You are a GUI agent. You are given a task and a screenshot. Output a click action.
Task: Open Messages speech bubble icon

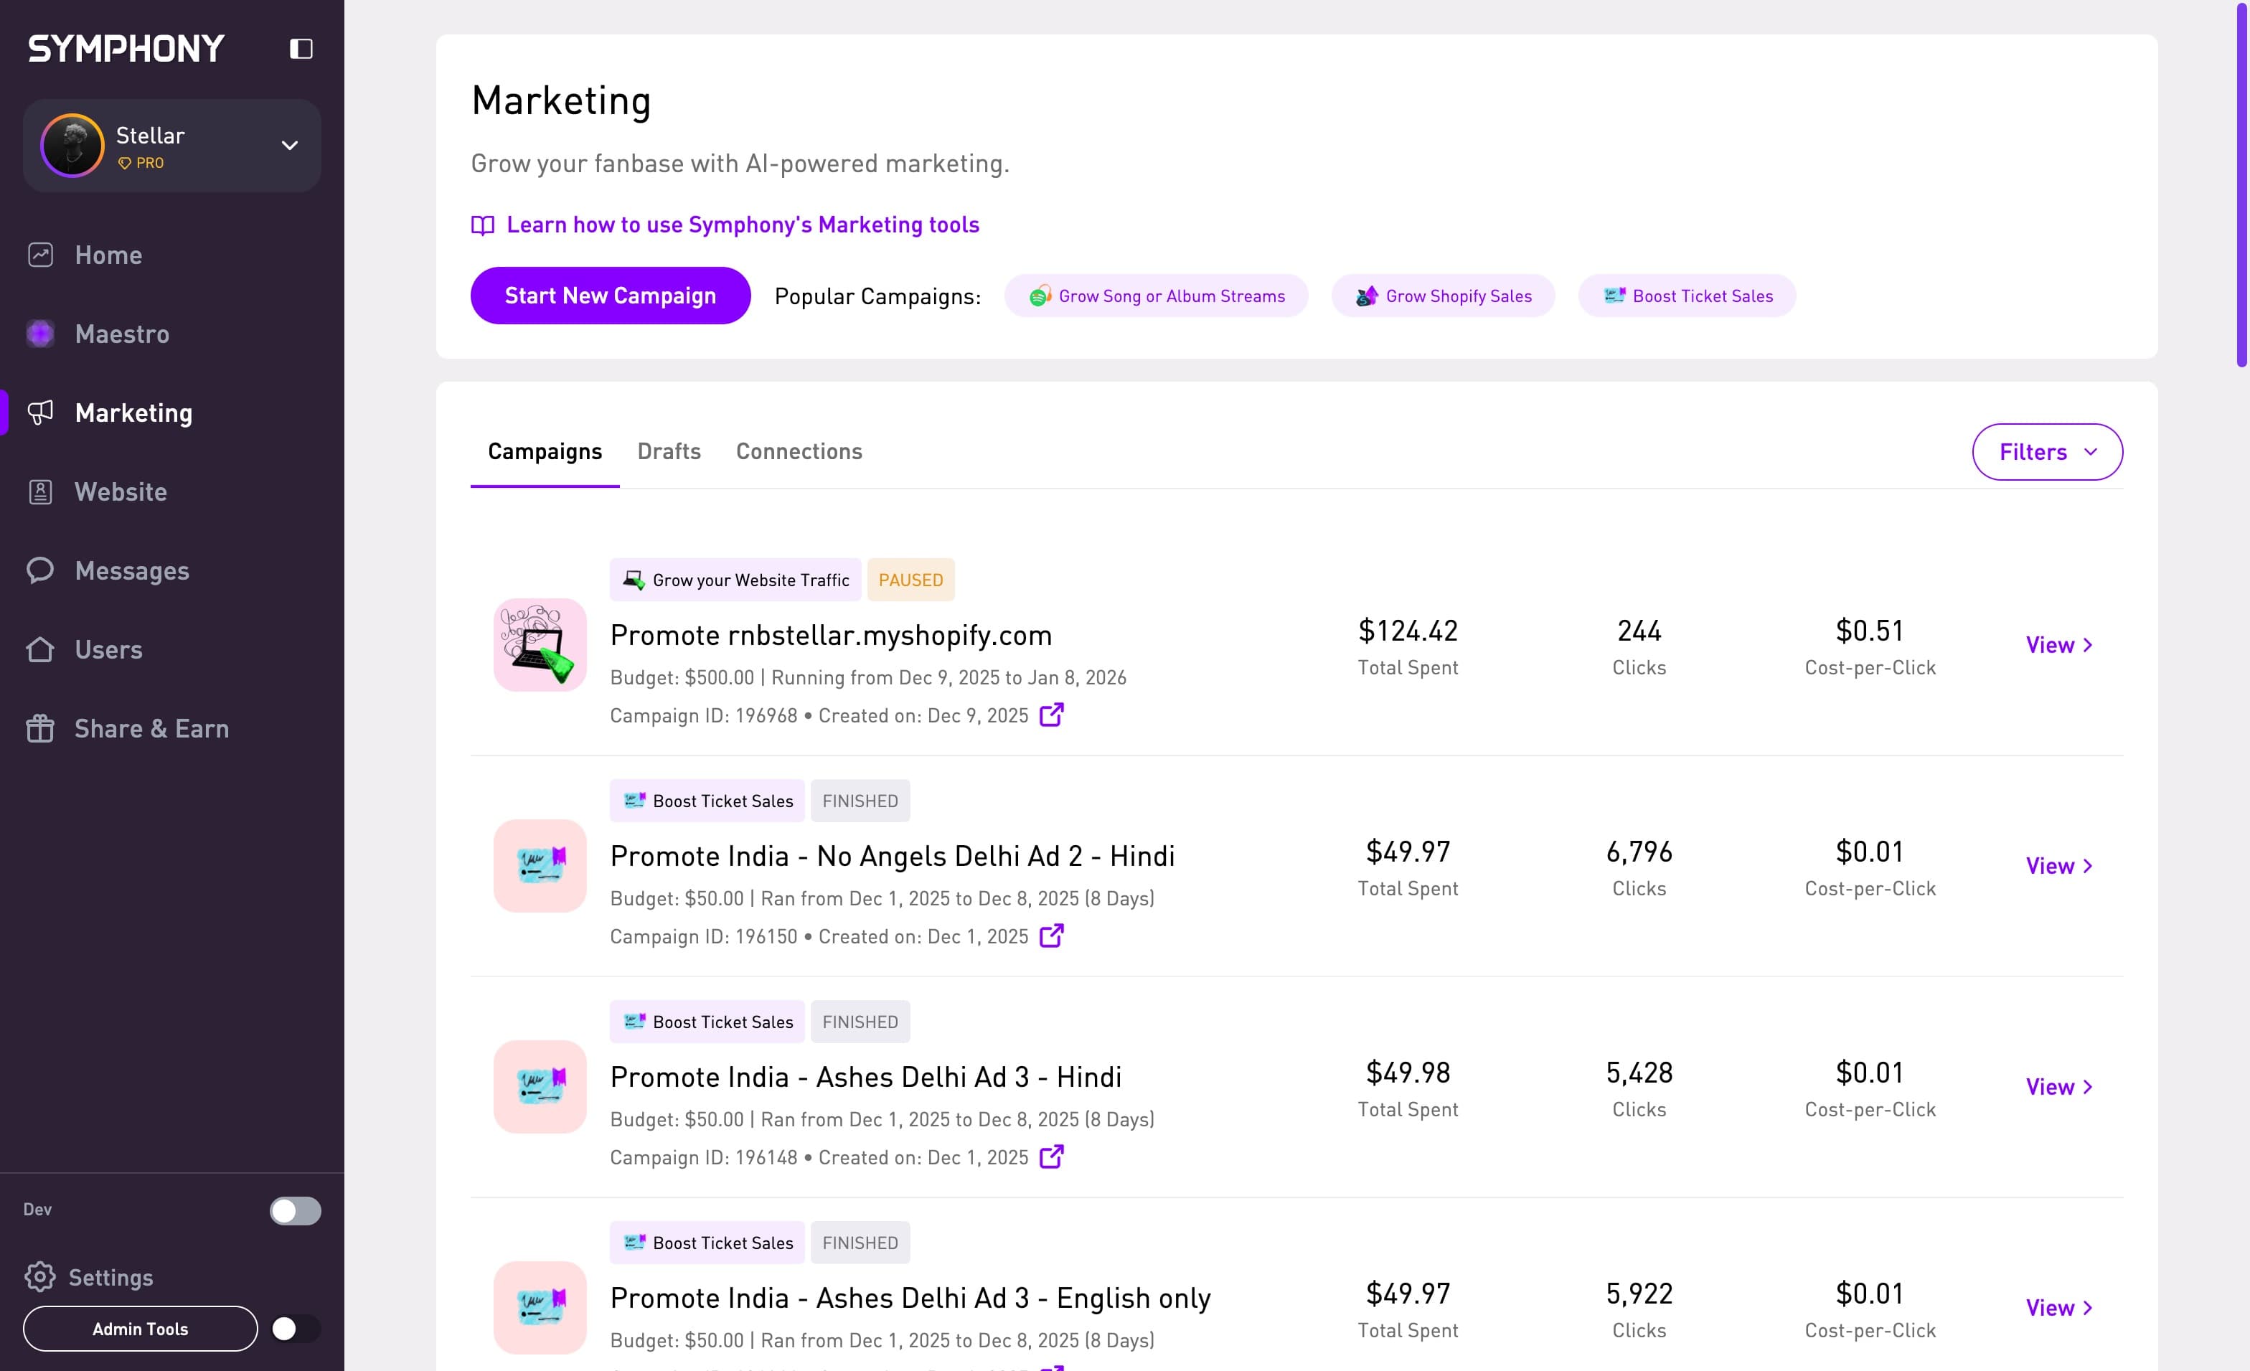click(x=40, y=570)
